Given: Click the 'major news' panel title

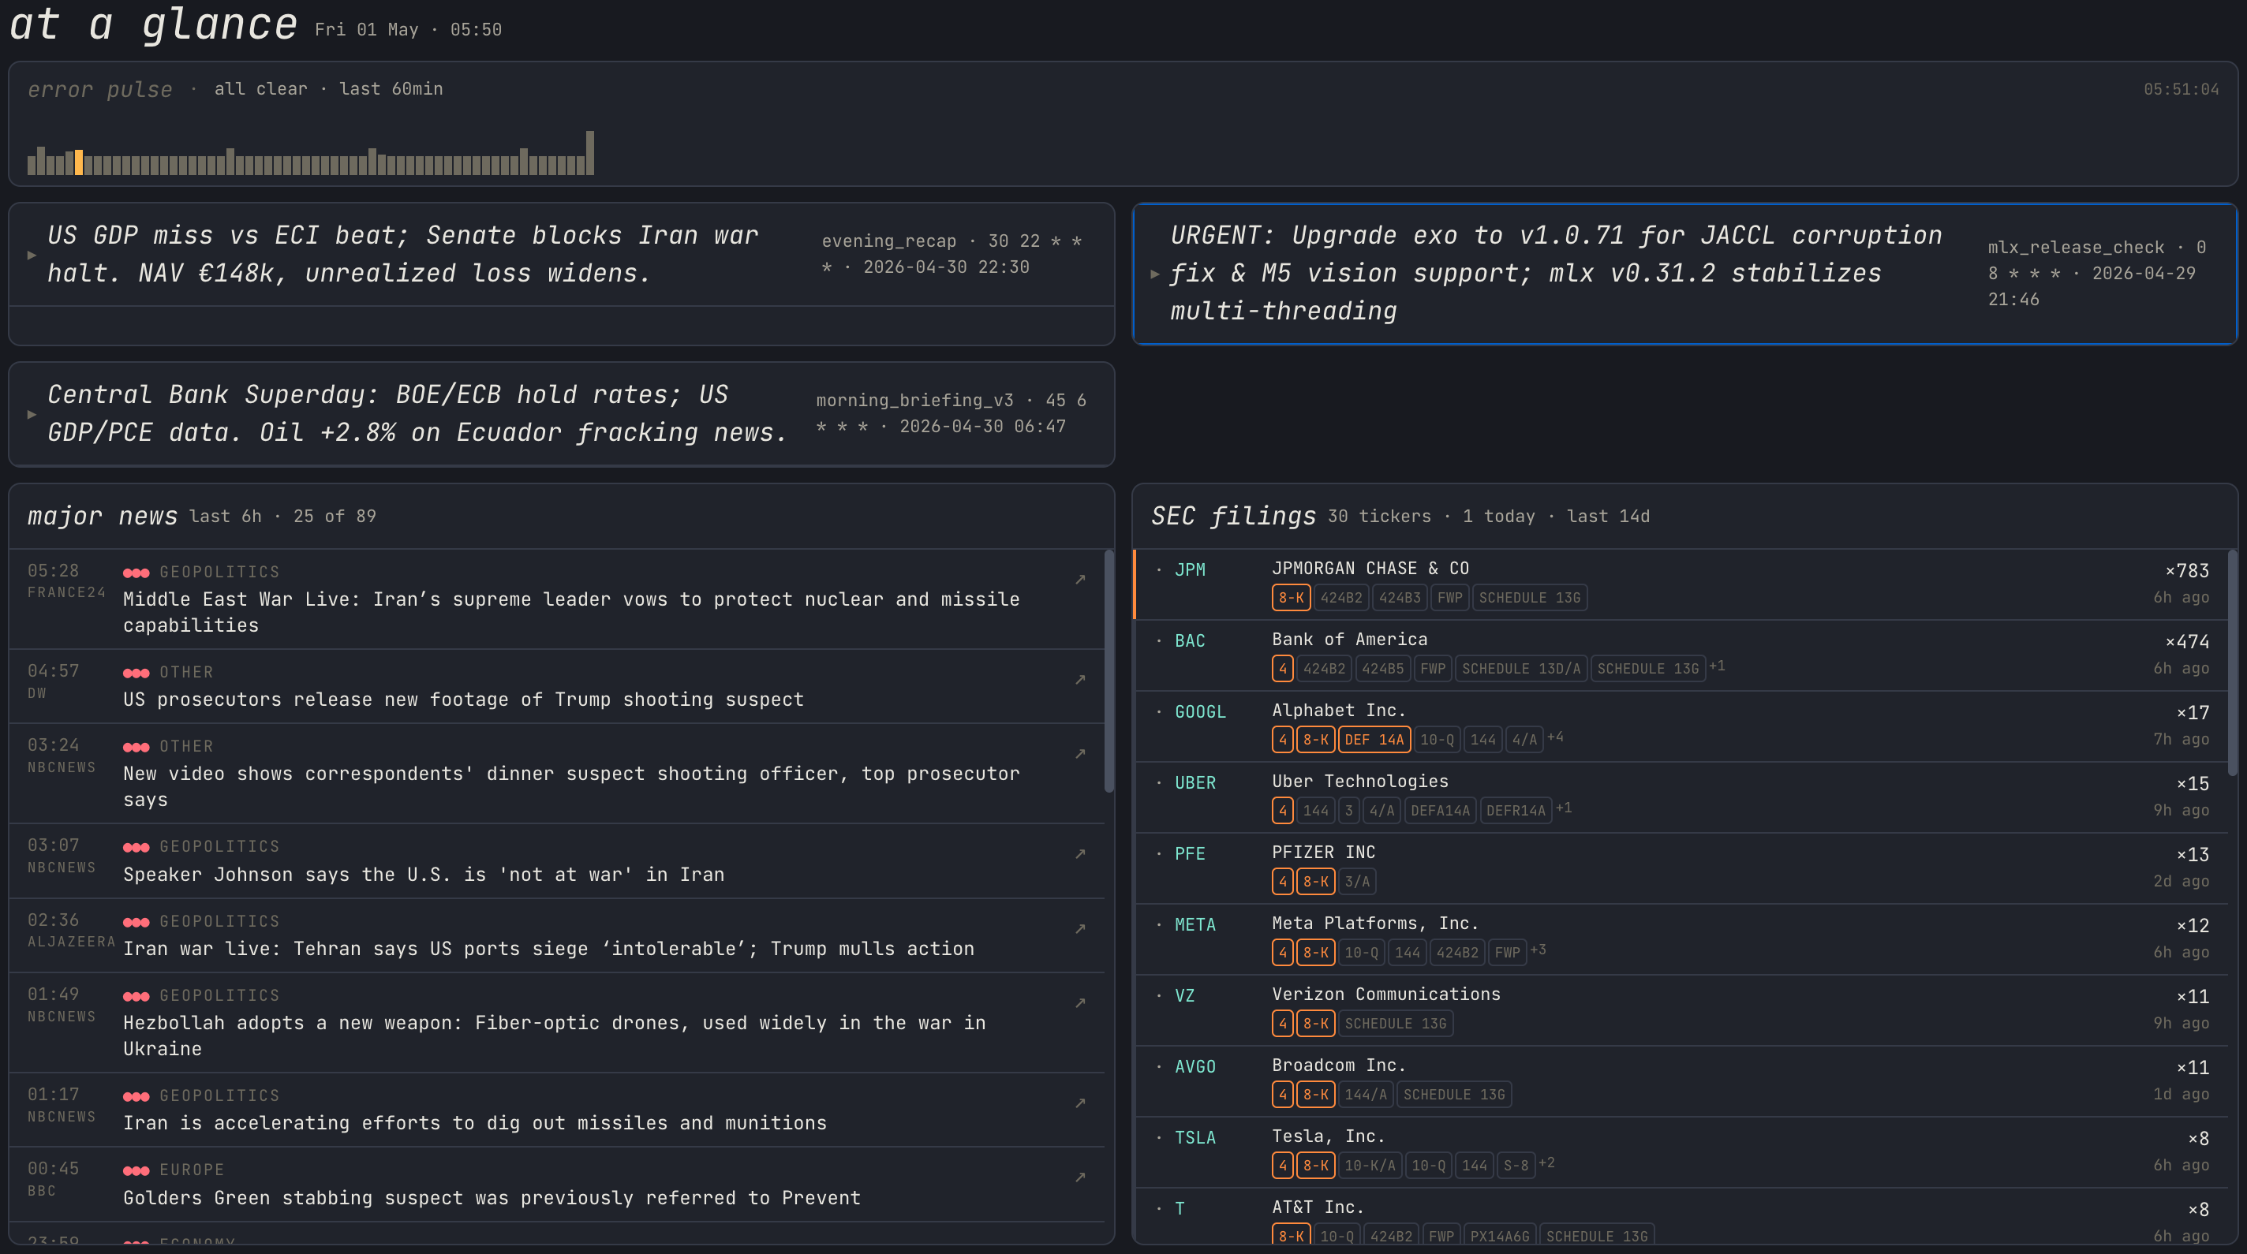Looking at the screenshot, I should click(x=102, y=517).
